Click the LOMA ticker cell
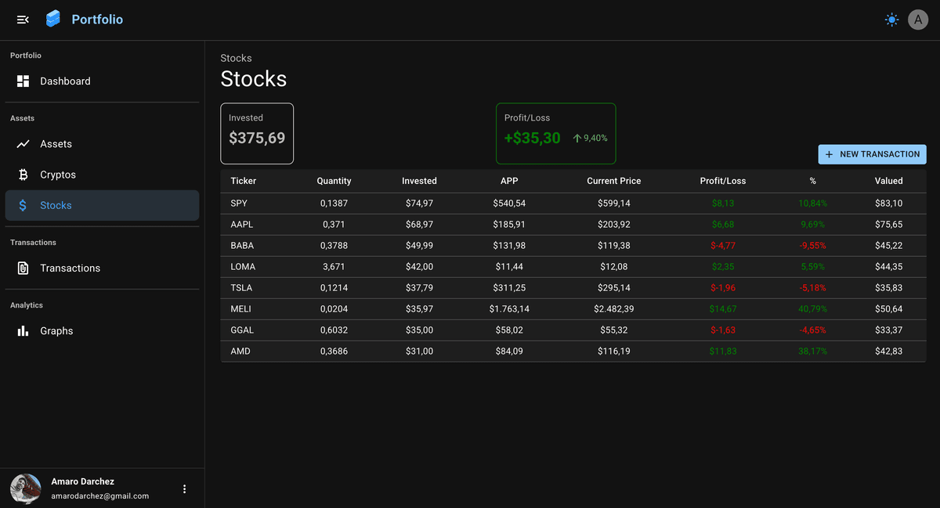 pos(243,267)
